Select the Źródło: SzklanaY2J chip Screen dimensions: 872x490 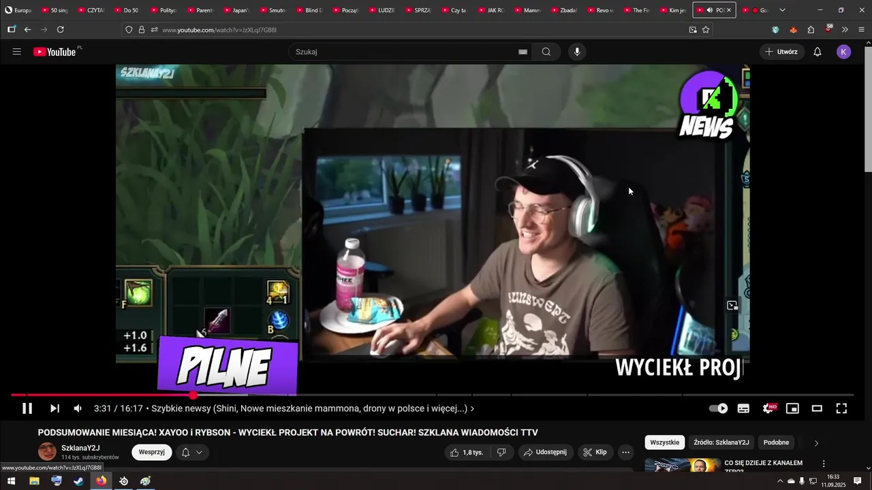click(x=721, y=442)
